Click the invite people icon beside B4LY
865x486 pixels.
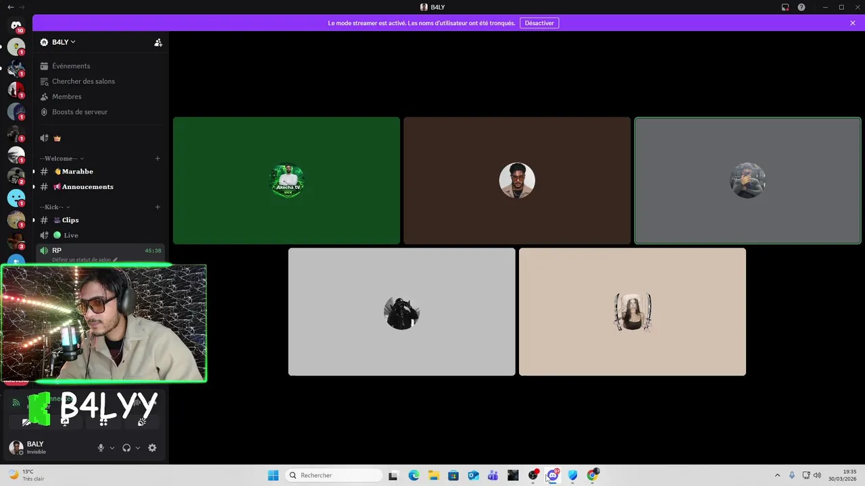158,43
